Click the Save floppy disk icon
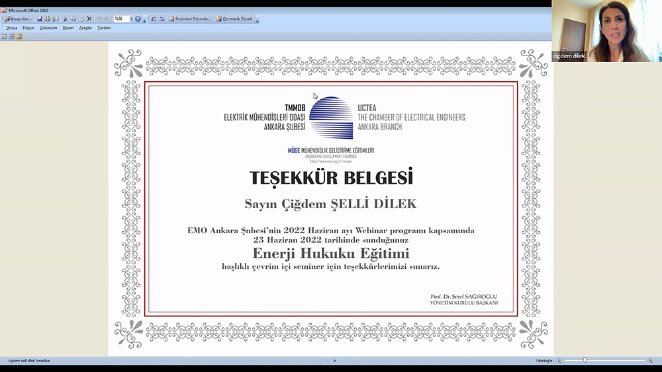 coord(40,19)
